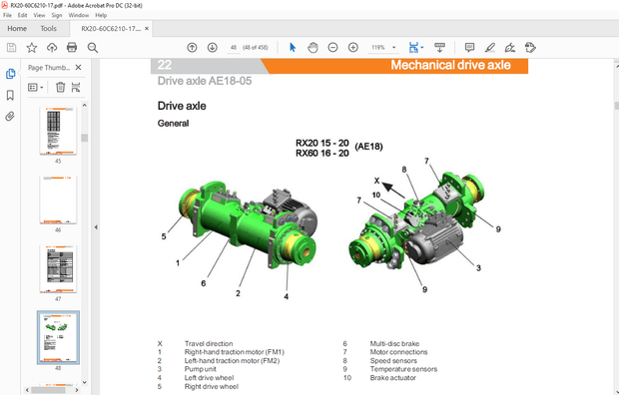
Task: Open the Sign menu
Action: click(x=57, y=15)
